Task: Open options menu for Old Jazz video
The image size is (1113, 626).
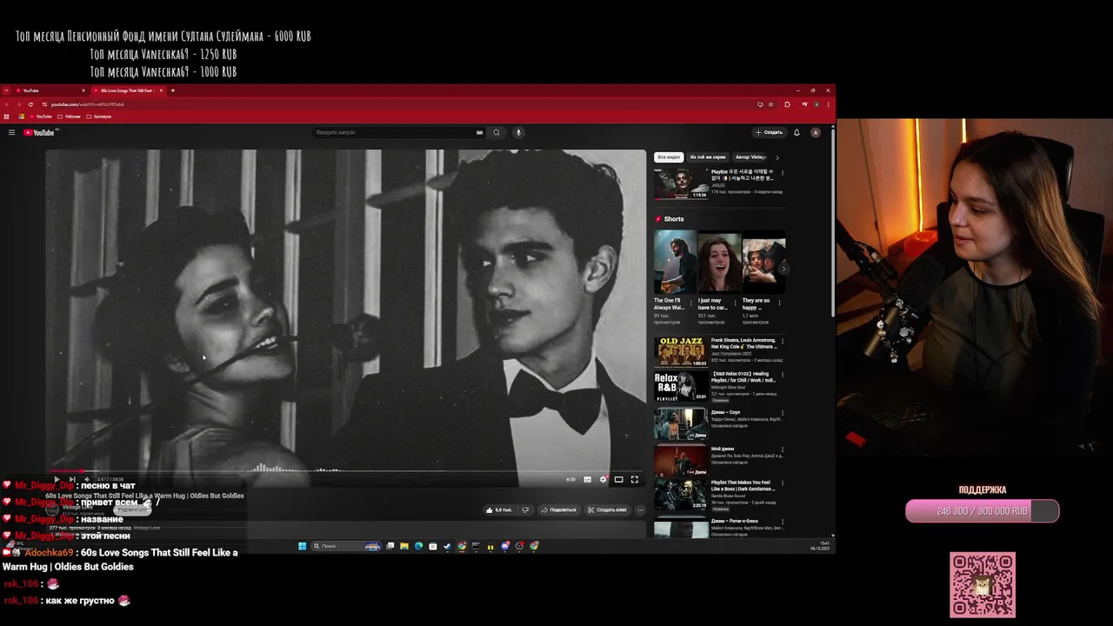Action: point(783,342)
